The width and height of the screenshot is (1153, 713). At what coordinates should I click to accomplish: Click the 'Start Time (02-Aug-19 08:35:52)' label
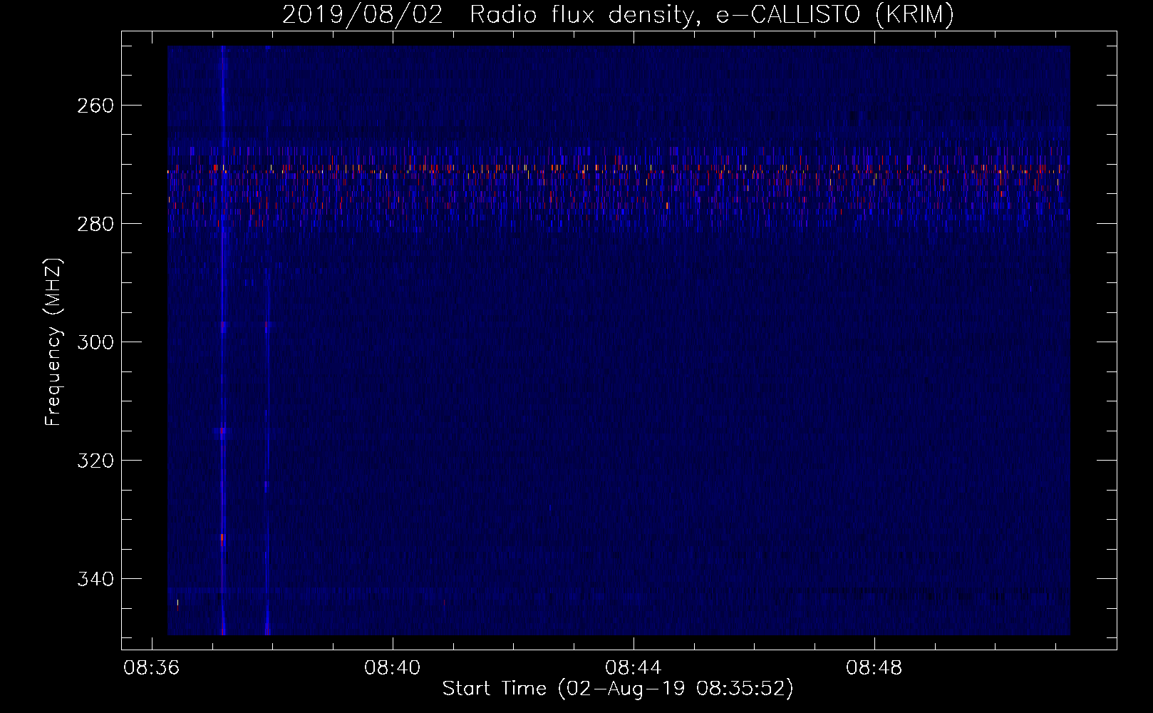tap(618, 689)
